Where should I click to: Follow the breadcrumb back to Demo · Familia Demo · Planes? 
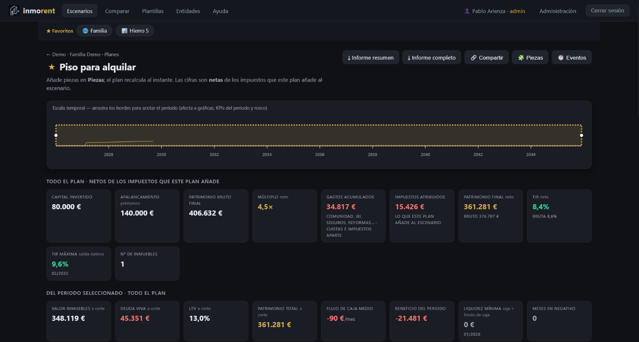[83, 55]
